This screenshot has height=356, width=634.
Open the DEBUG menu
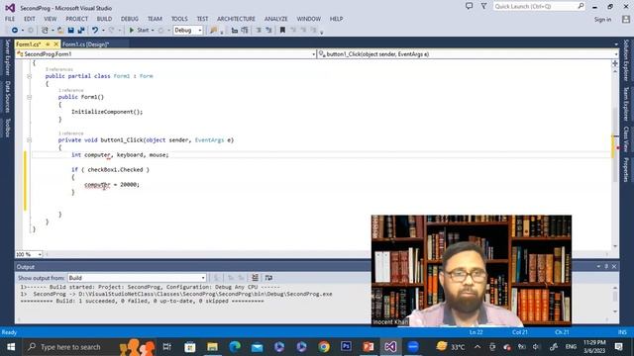point(130,19)
